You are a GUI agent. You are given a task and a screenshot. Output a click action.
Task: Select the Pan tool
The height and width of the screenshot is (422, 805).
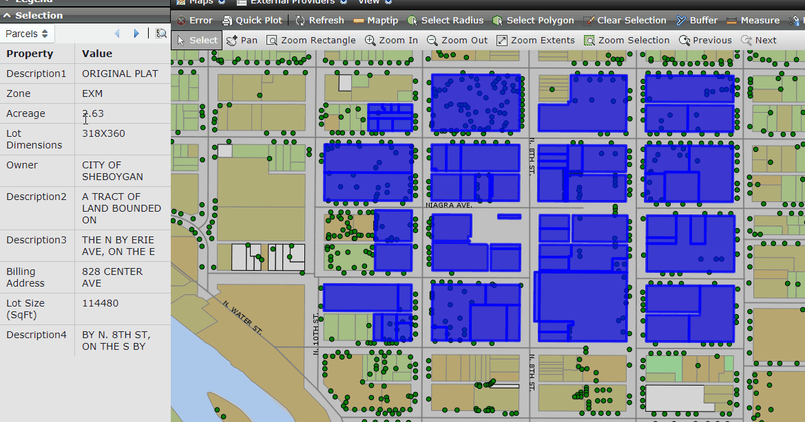point(241,40)
